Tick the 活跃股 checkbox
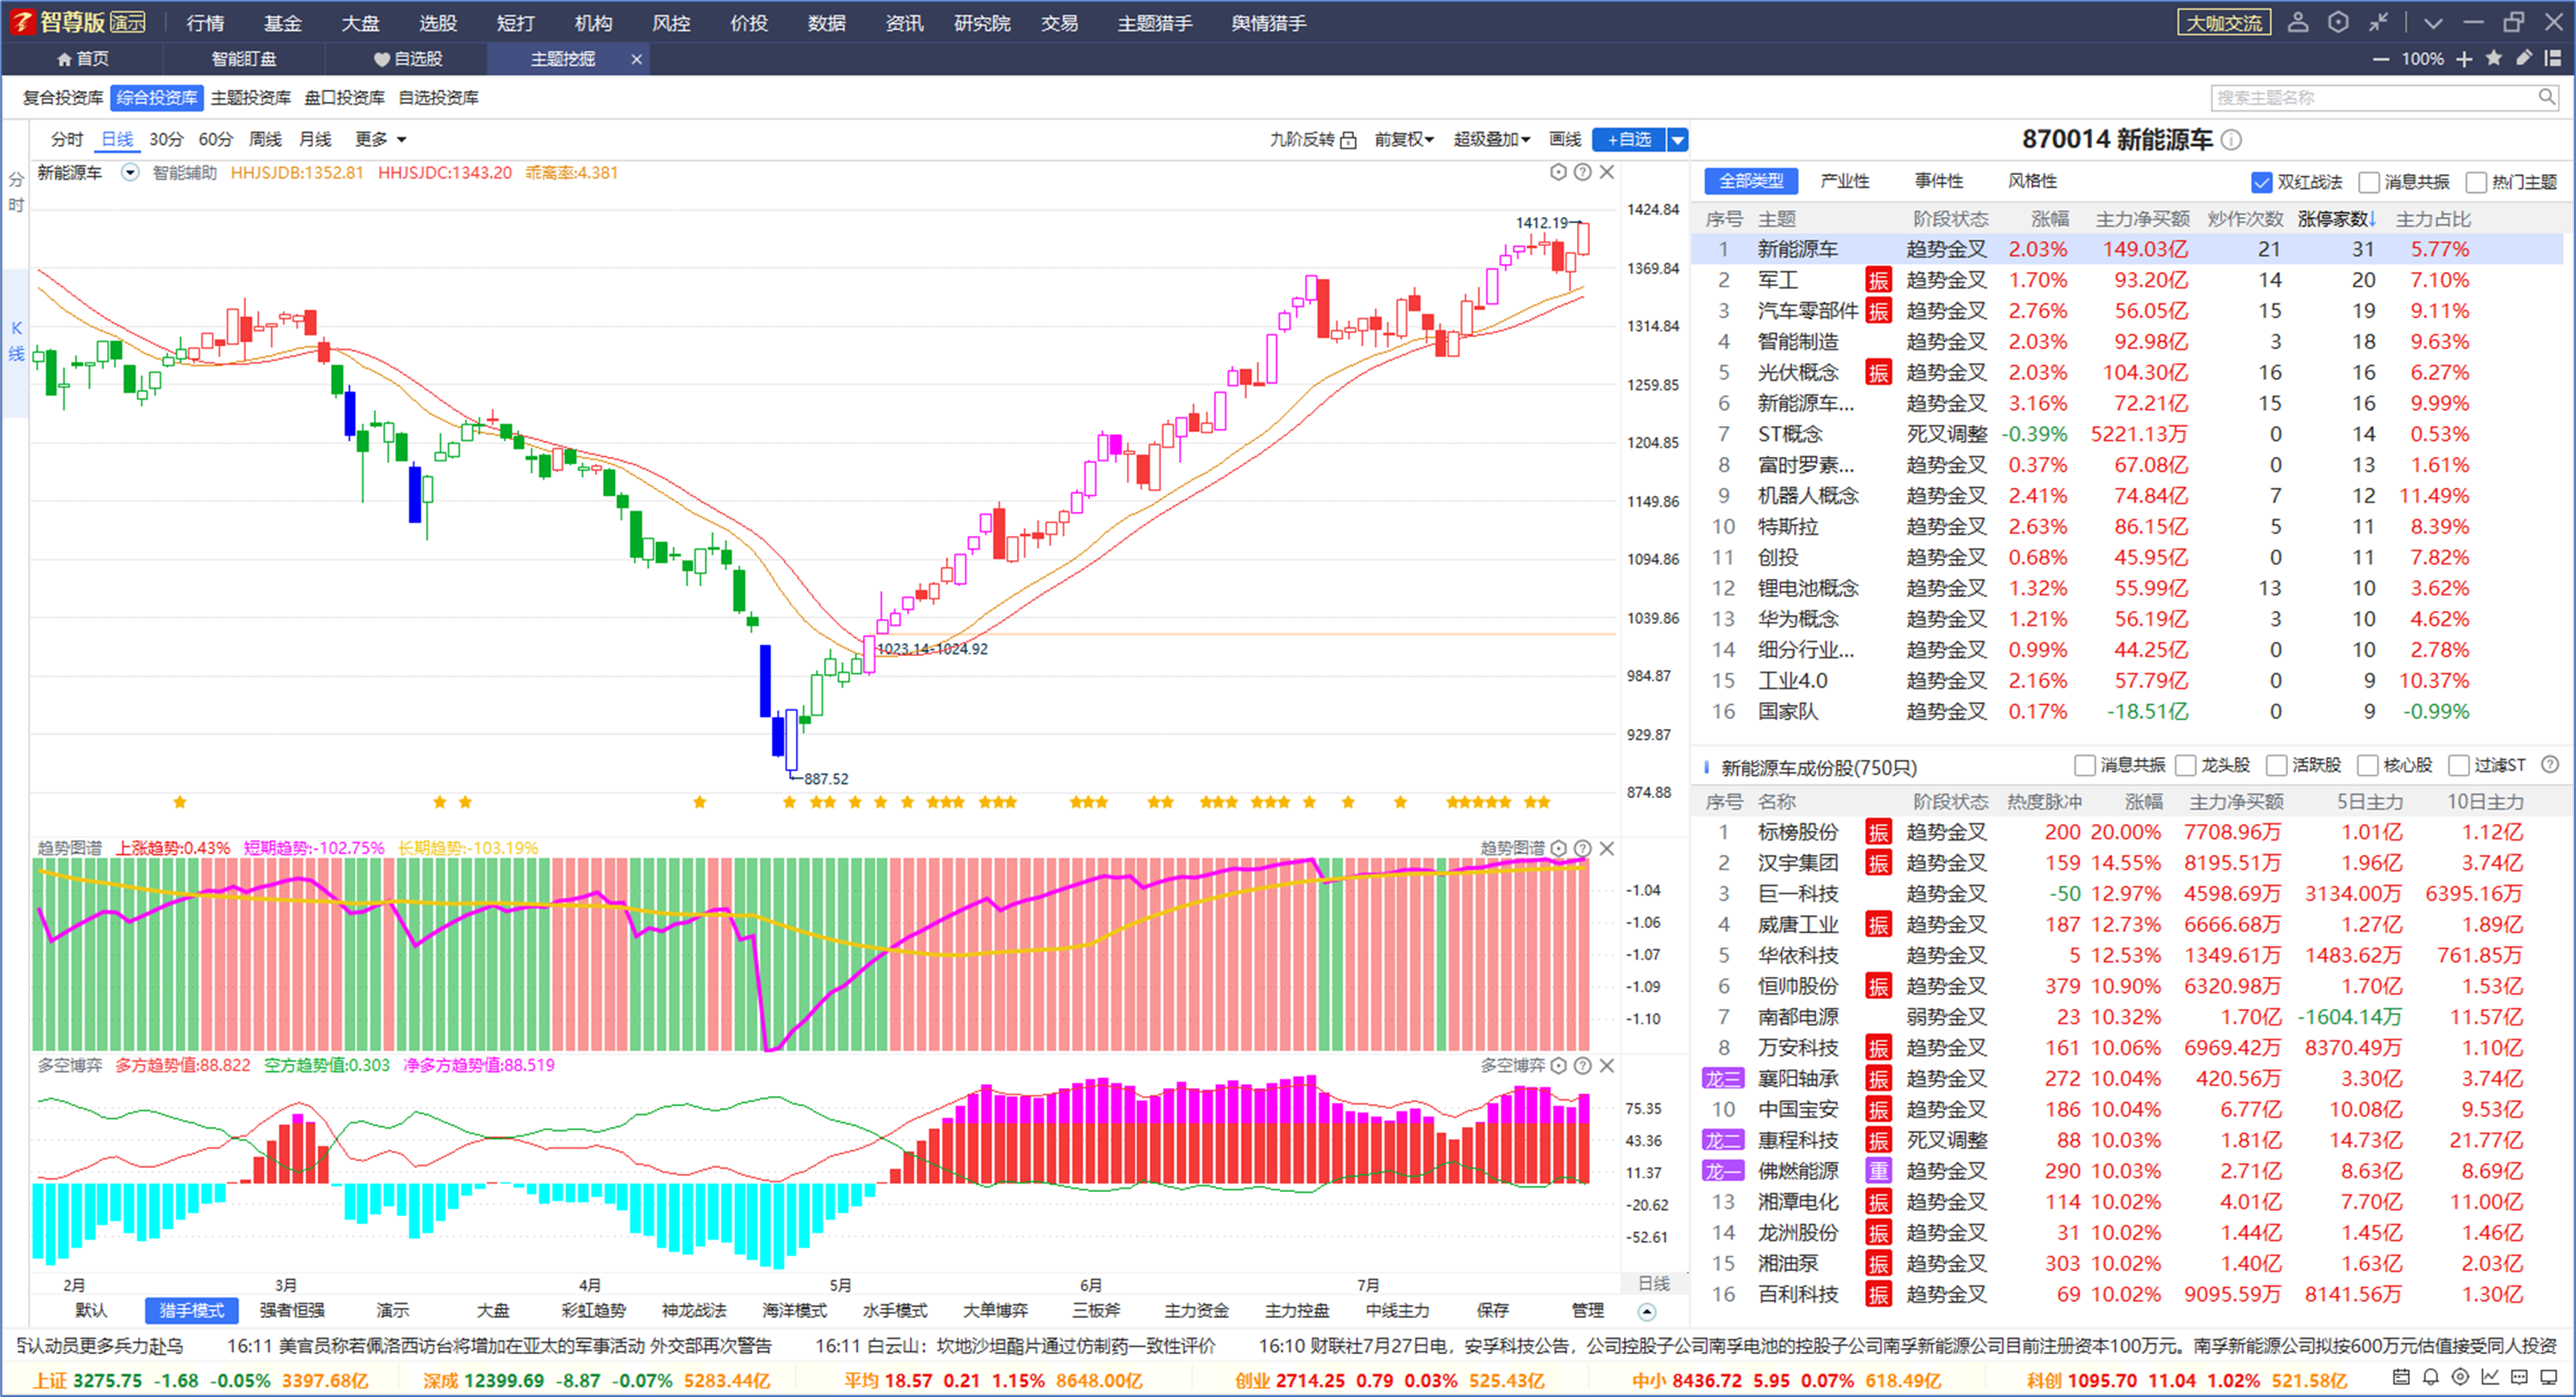2576x1397 pixels. (x=2276, y=766)
